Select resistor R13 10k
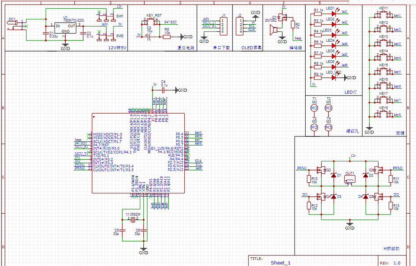The image size is (416, 266). coord(391,205)
